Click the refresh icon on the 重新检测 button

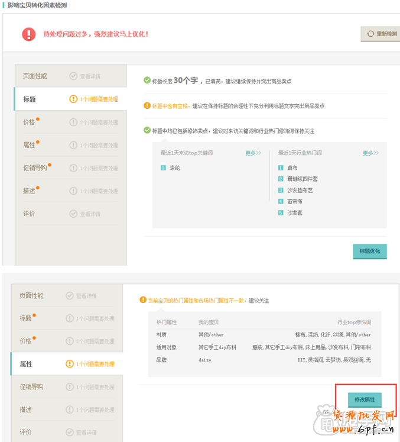point(370,34)
